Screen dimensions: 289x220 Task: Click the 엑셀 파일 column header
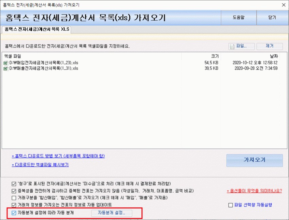click(x=13, y=56)
